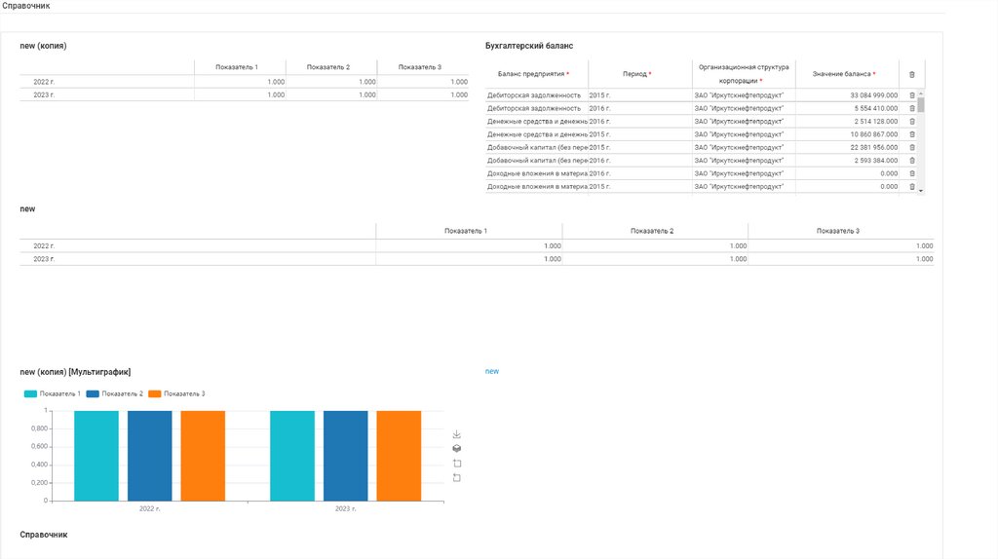Click the 'new (копия) [Мультиграфик]' chart title
This screenshot has width=998, height=559.
tap(75, 372)
